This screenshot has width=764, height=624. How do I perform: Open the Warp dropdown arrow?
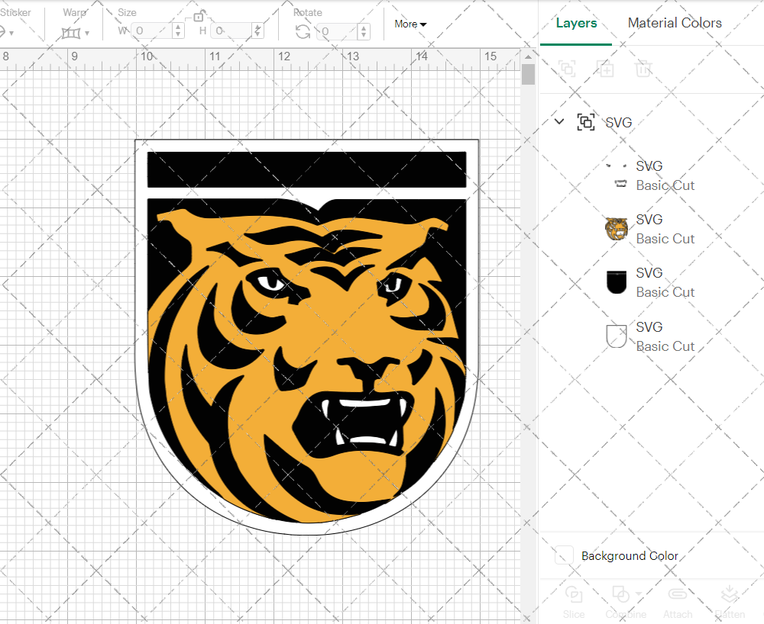coord(87,33)
